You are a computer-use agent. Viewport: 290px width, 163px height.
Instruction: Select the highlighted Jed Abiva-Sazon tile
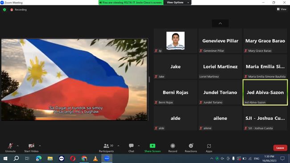265,93
